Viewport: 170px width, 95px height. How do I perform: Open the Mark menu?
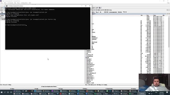[5, 3]
